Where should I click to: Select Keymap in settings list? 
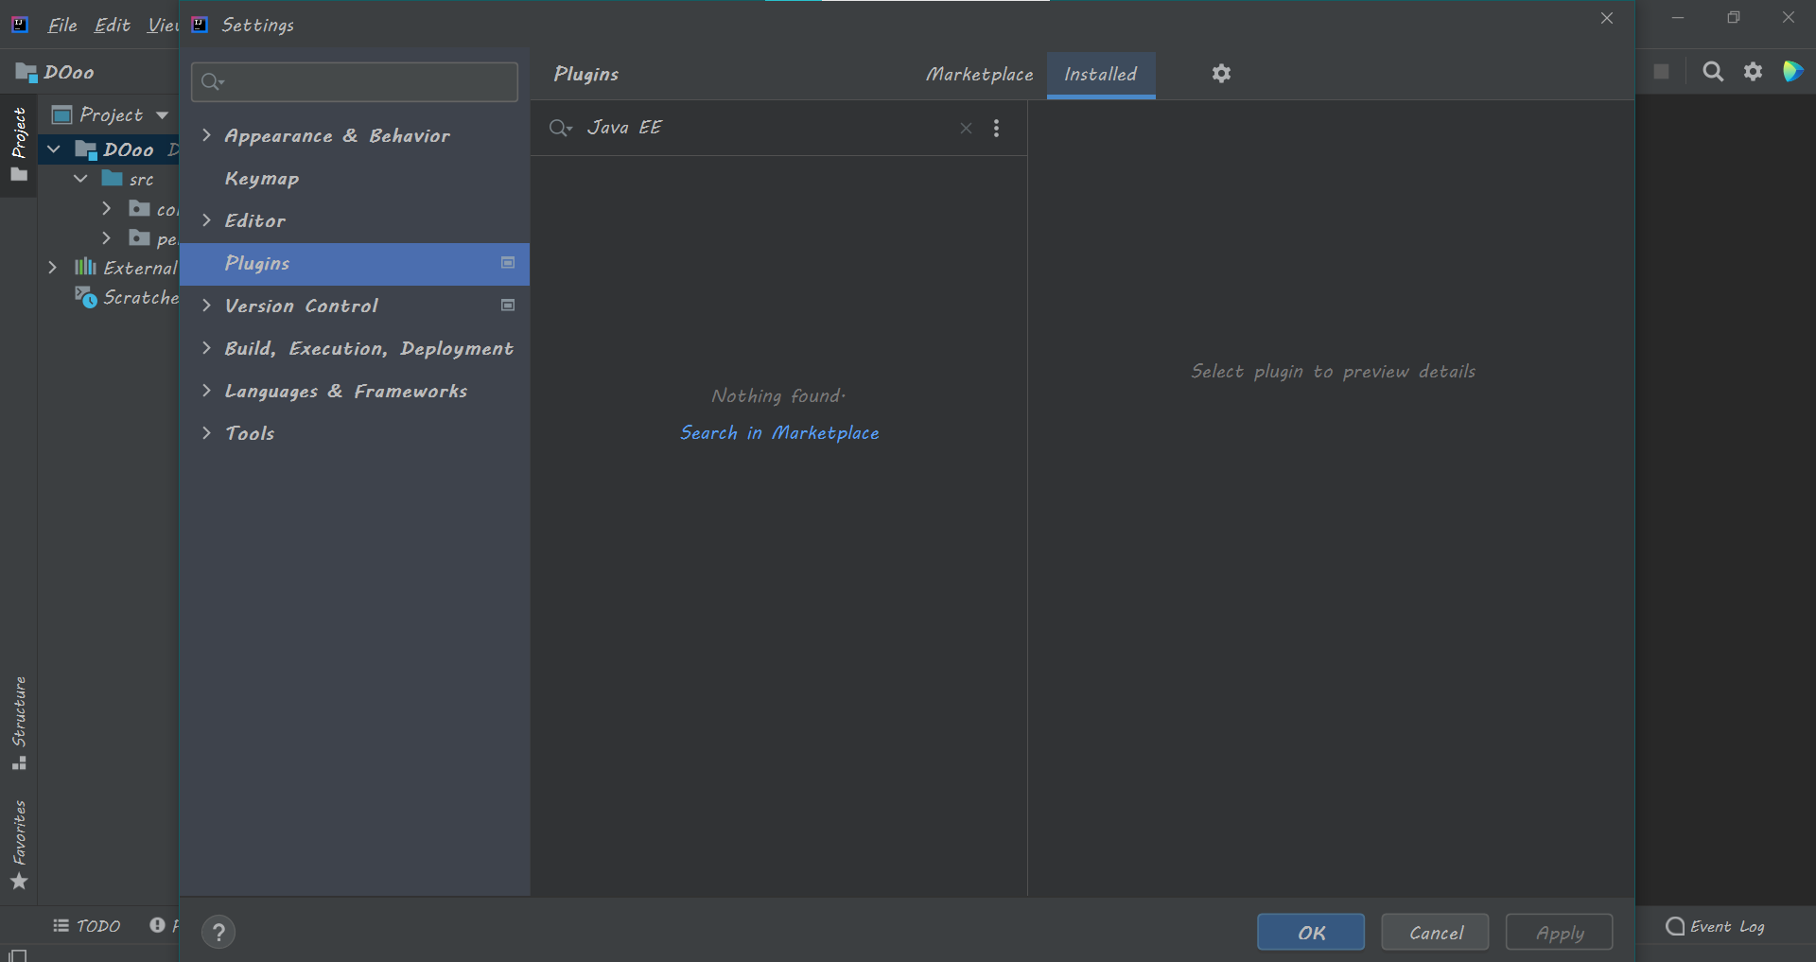(262, 179)
